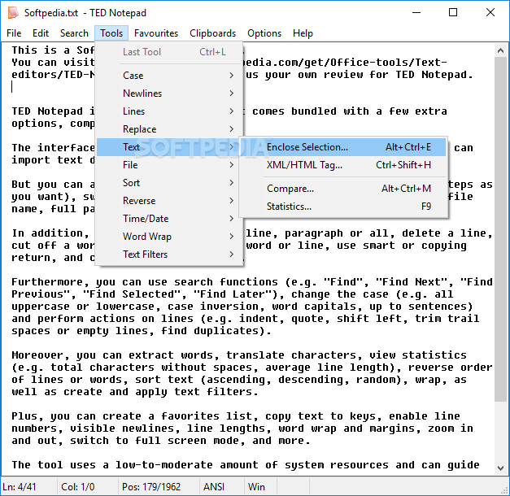Select the Last Tool menu entry

coord(169,52)
